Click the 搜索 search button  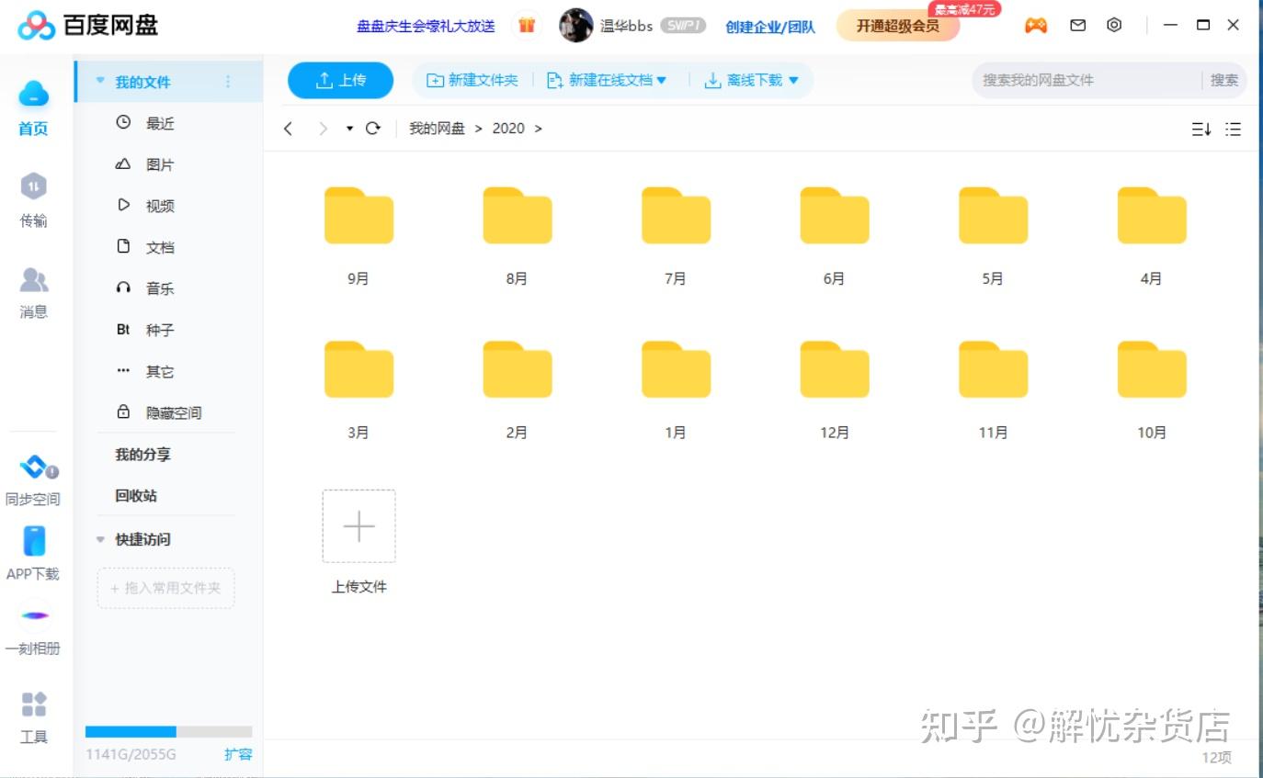tap(1224, 81)
